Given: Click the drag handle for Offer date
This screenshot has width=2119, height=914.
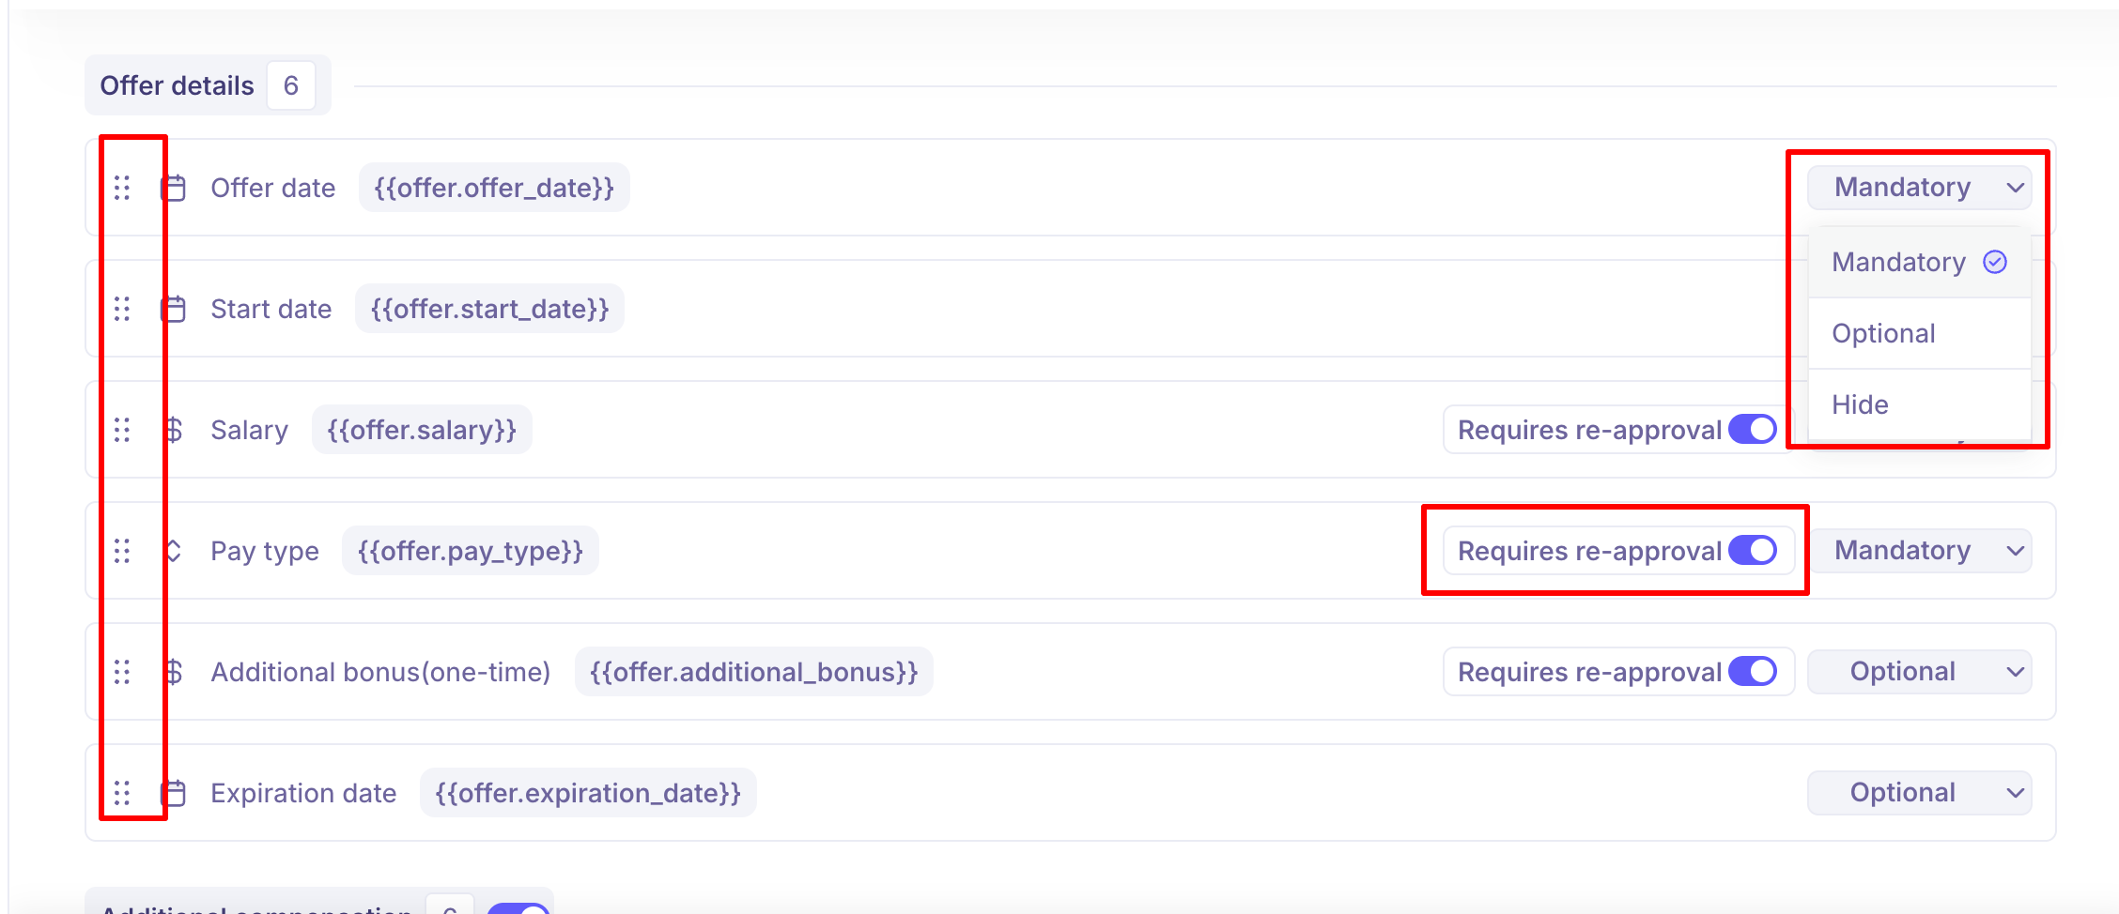Looking at the screenshot, I should [x=122, y=188].
